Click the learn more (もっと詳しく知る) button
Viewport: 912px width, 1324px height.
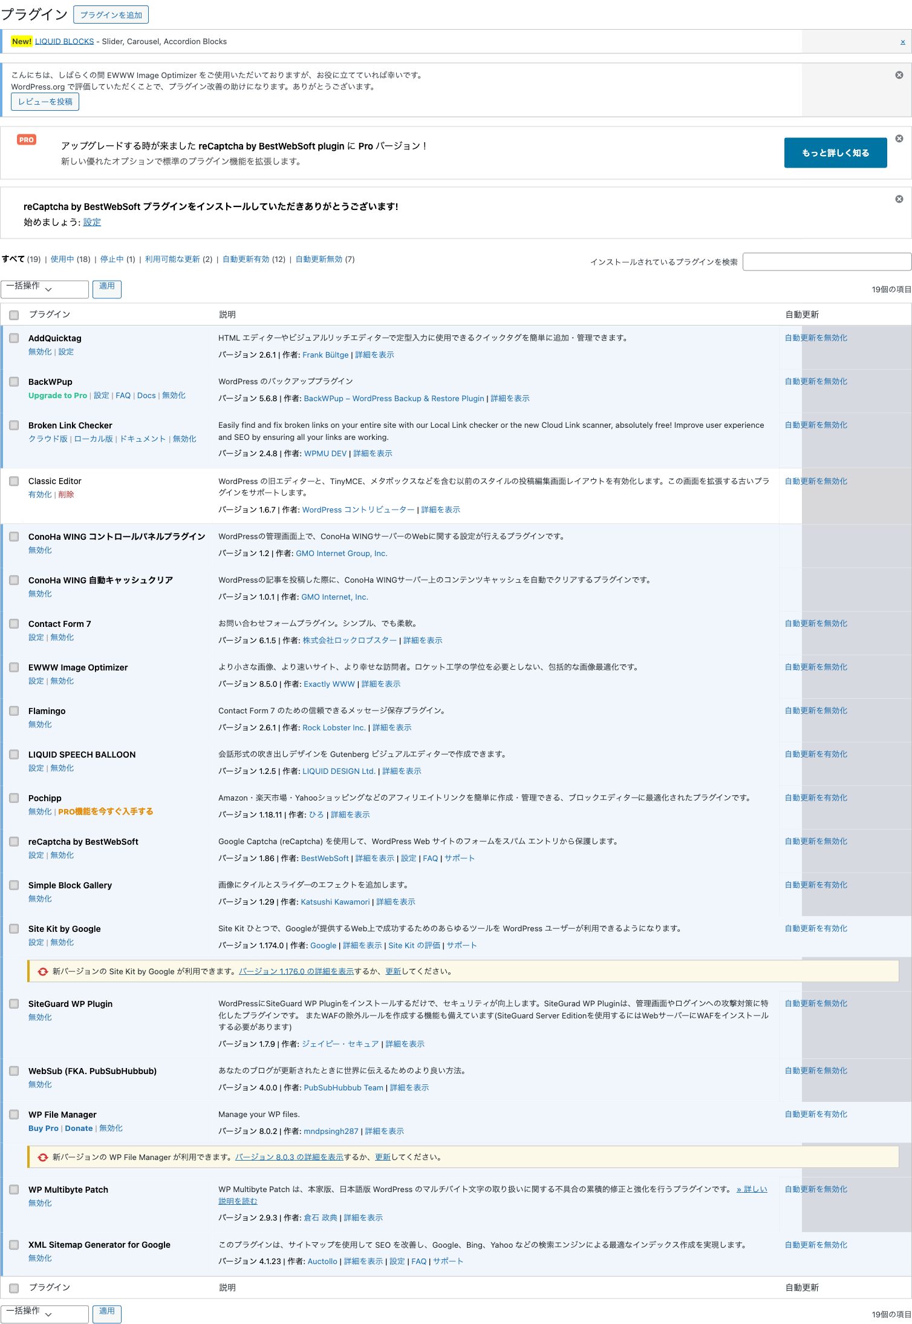click(835, 152)
